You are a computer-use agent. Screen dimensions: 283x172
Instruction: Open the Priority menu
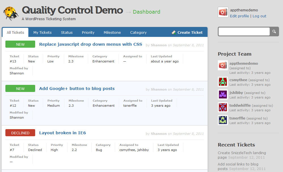[88, 33]
